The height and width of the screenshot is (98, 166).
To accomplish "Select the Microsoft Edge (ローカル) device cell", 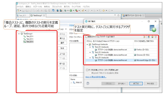I will click(x=145, y=60).
